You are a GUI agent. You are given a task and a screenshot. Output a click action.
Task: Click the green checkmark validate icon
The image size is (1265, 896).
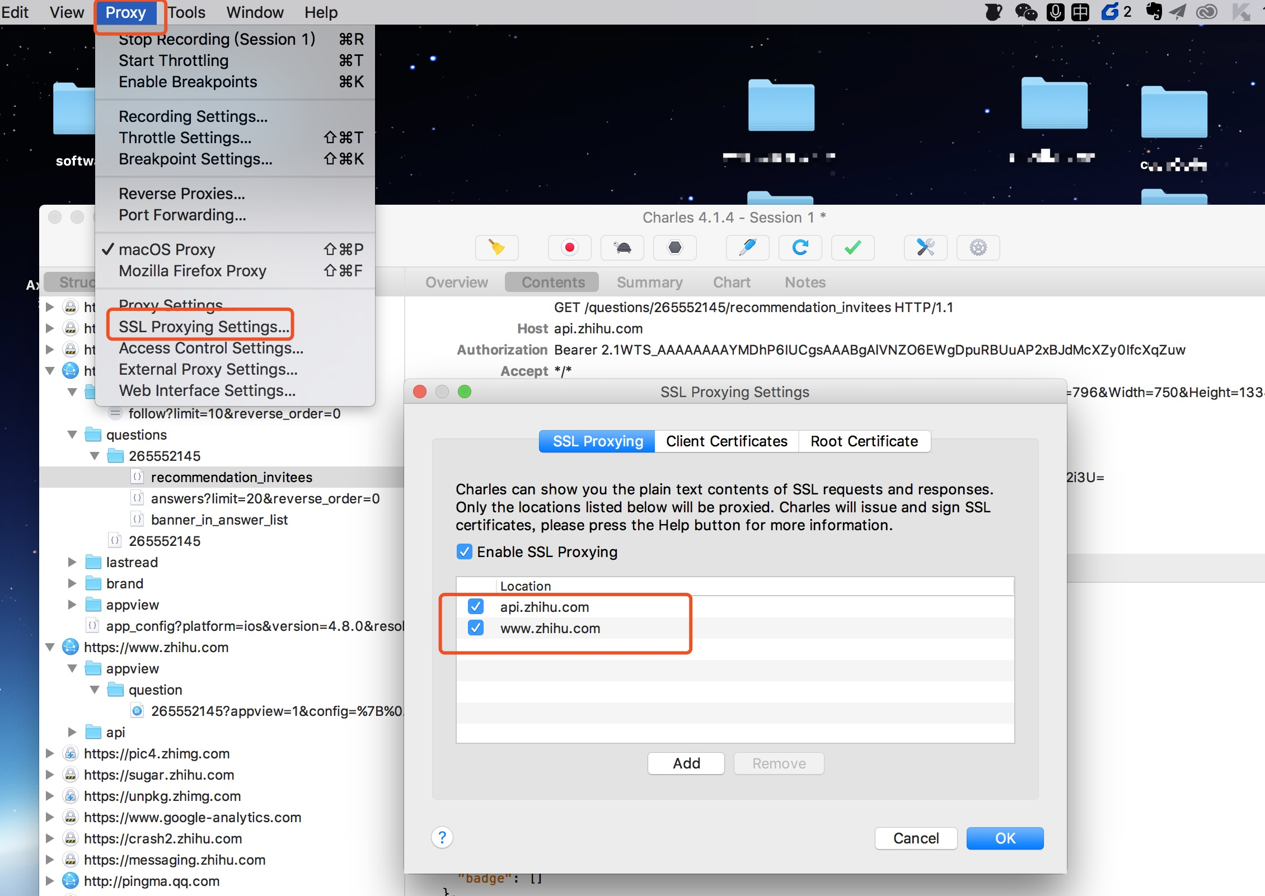click(x=852, y=247)
